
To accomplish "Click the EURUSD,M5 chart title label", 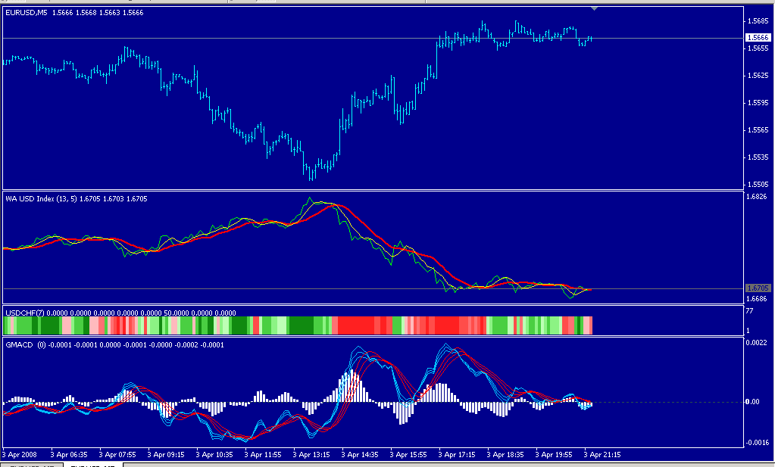I will 27,13.
